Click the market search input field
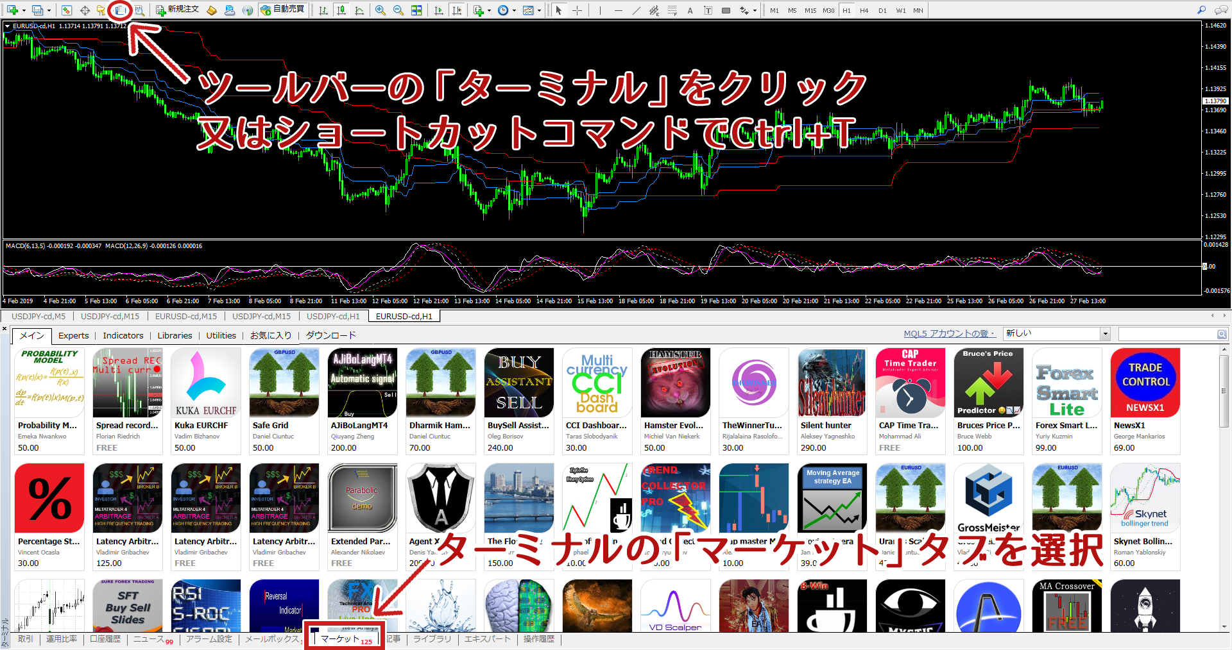1232x650 pixels. [x=1168, y=334]
